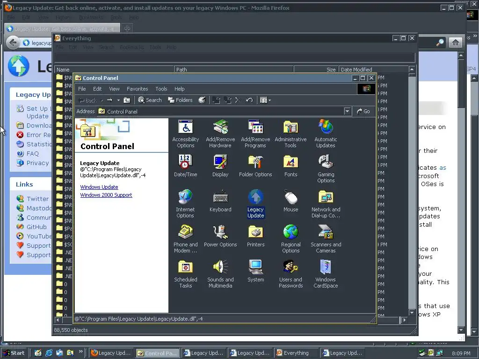Click the Up folder toolbar button
Image resolution: width=479 pixels, height=359 pixels.
pyautogui.click(x=127, y=100)
